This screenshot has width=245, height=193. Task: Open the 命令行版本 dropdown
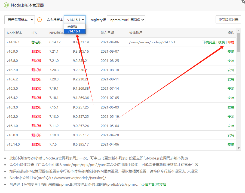[x=75, y=19]
